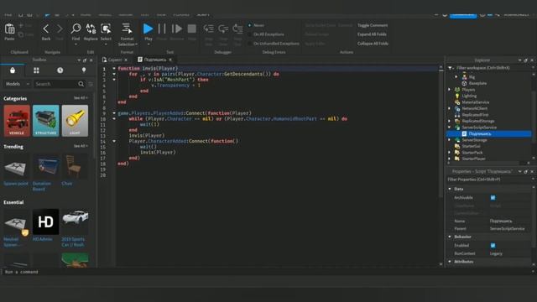Select the HD Admin toolbox item

point(45,221)
